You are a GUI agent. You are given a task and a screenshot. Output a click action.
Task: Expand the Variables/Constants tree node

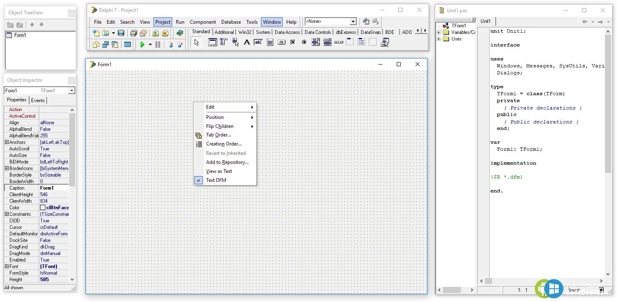pyautogui.click(x=439, y=32)
